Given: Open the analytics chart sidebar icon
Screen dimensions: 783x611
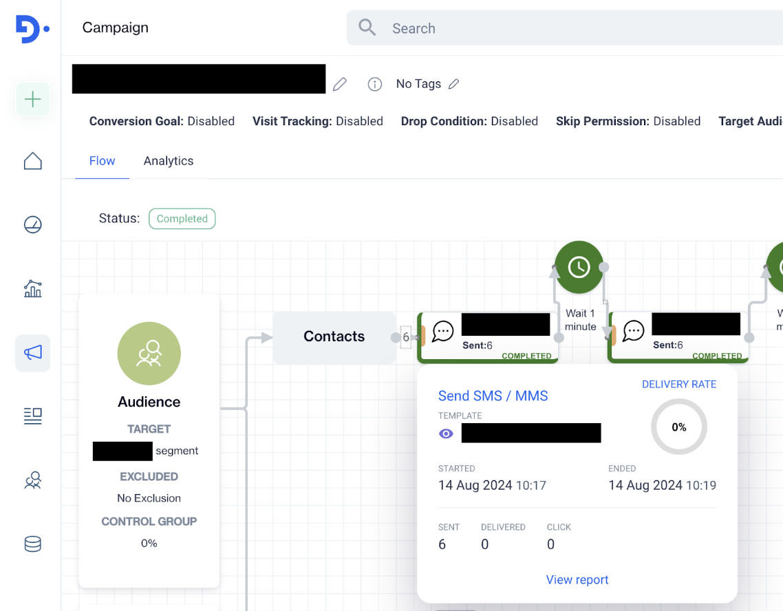Looking at the screenshot, I should [33, 288].
